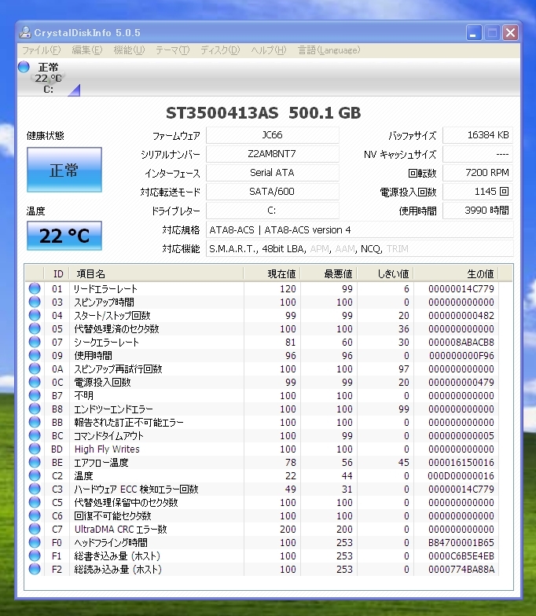Click the rotation field 7200 RPM
This screenshot has width=536, height=616.
pyautogui.click(x=478, y=173)
